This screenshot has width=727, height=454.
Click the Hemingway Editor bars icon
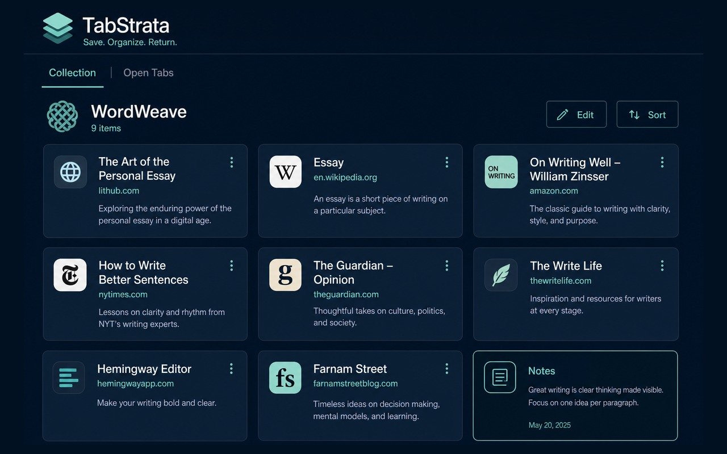tap(69, 378)
